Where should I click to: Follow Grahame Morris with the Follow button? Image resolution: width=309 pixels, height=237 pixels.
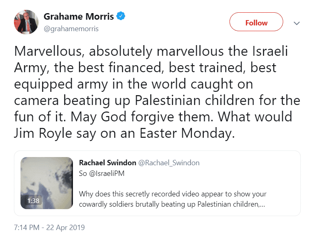(256, 22)
